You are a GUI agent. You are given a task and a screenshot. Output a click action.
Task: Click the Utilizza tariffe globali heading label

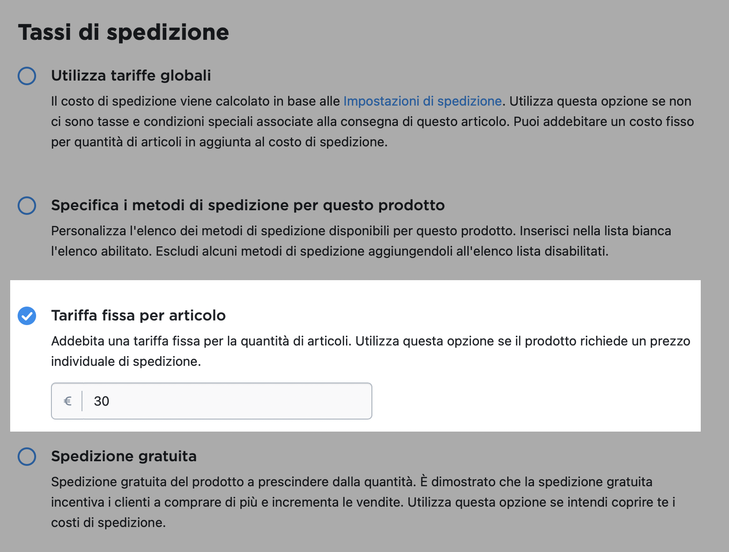click(x=131, y=75)
